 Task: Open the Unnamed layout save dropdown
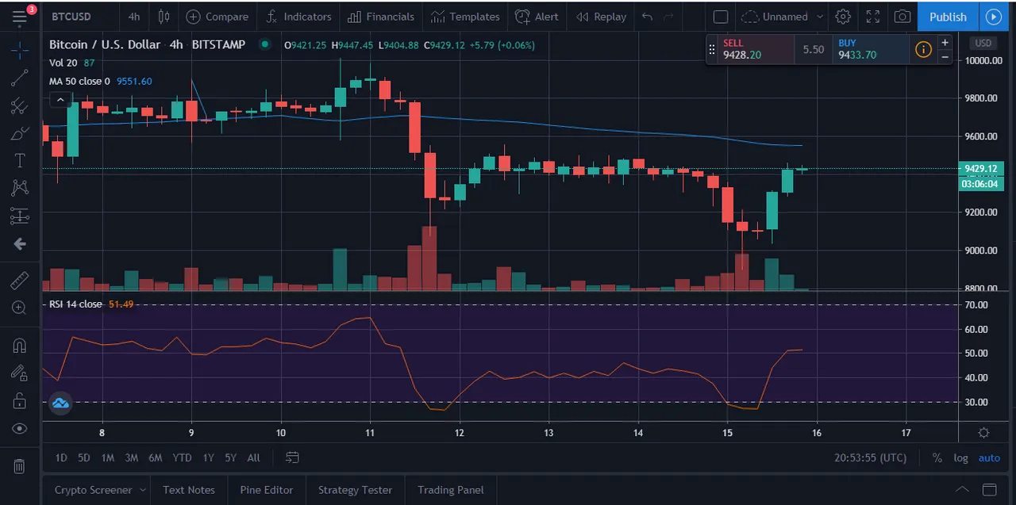point(783,17)
